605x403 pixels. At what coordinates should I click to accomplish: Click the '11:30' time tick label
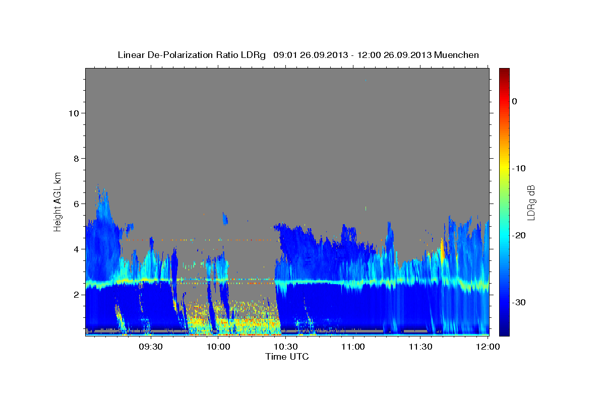[x=420, y=347]
